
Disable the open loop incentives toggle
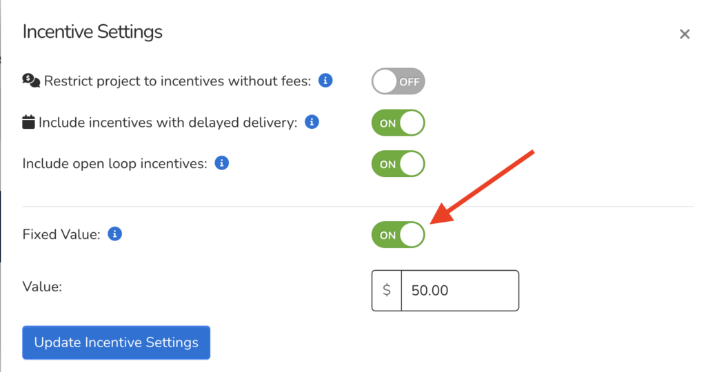[398, 164]
